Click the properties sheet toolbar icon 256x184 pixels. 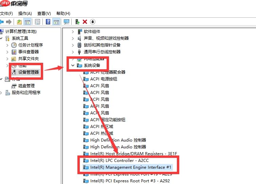coord(37,22)
